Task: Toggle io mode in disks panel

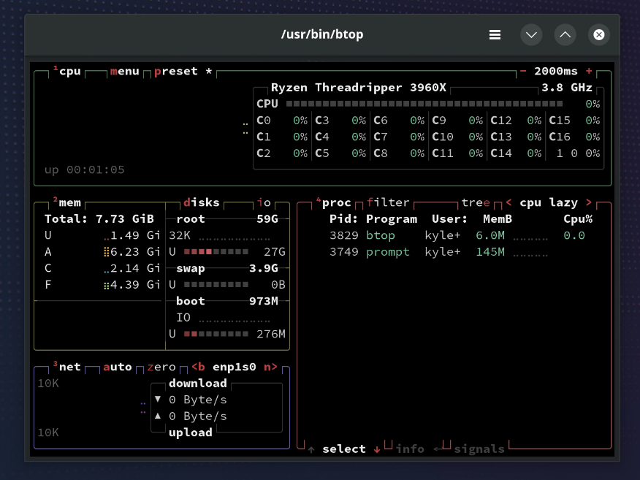Action: tap(264, 202)
